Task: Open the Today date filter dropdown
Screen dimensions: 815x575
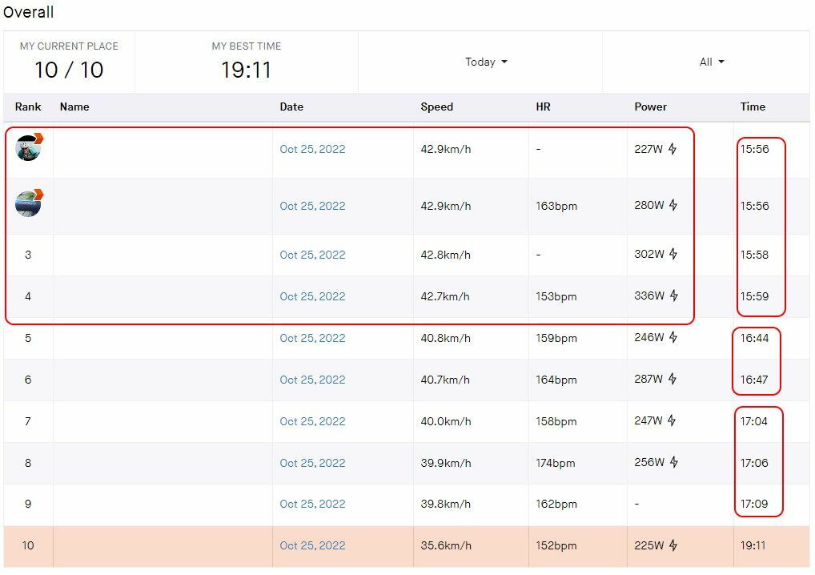Action: pyautogui.click(x=486, y=62)
